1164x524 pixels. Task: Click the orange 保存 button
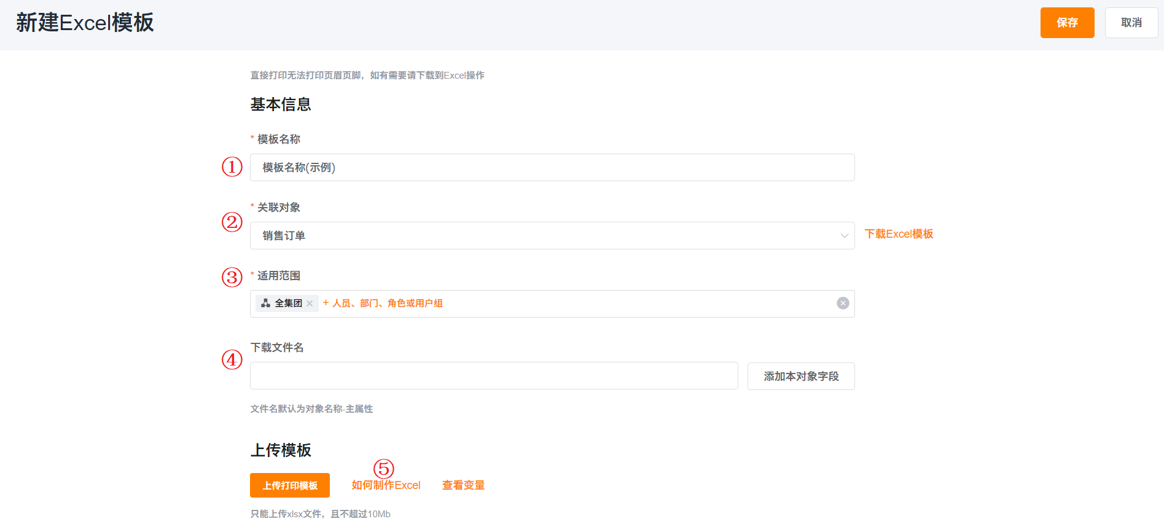click(1067, 23)
